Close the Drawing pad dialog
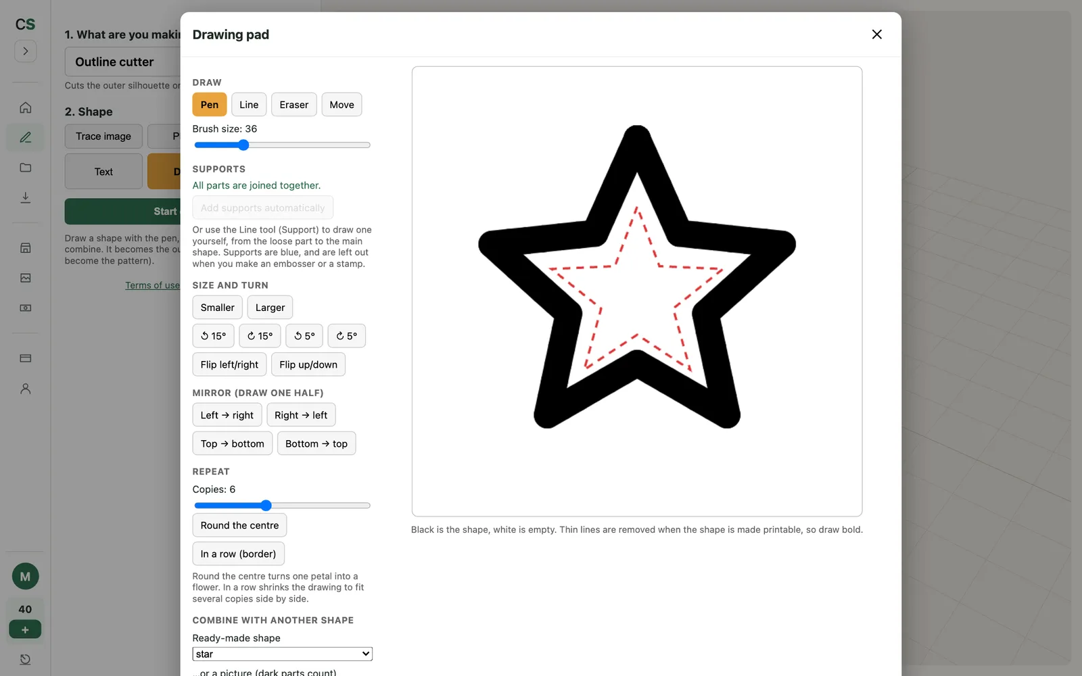 pyautogui.click(x=876, y=34)
